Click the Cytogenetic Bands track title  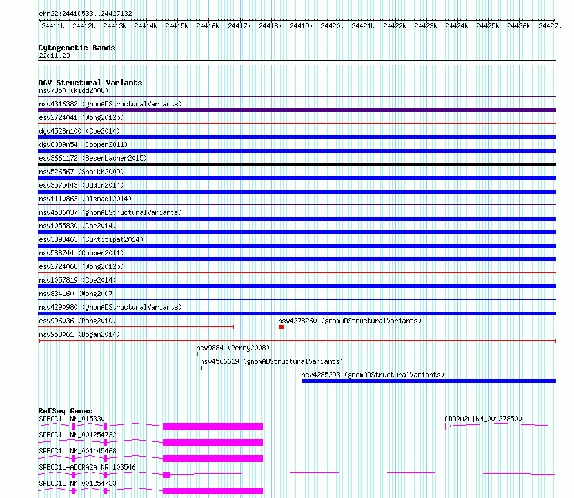pyautogui.click(x=76, y=48)
